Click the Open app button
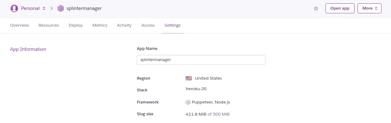 pyautogui.click(x=340, y=8)
